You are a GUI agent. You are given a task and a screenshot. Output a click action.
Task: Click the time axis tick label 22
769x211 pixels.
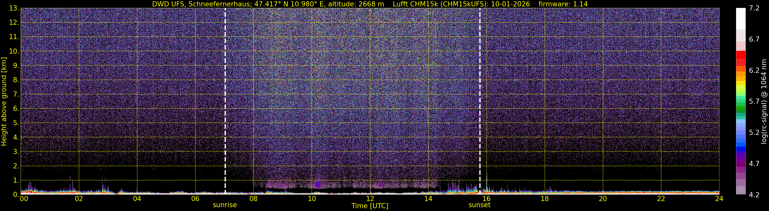pyautogui.click(x=661, y=199)
